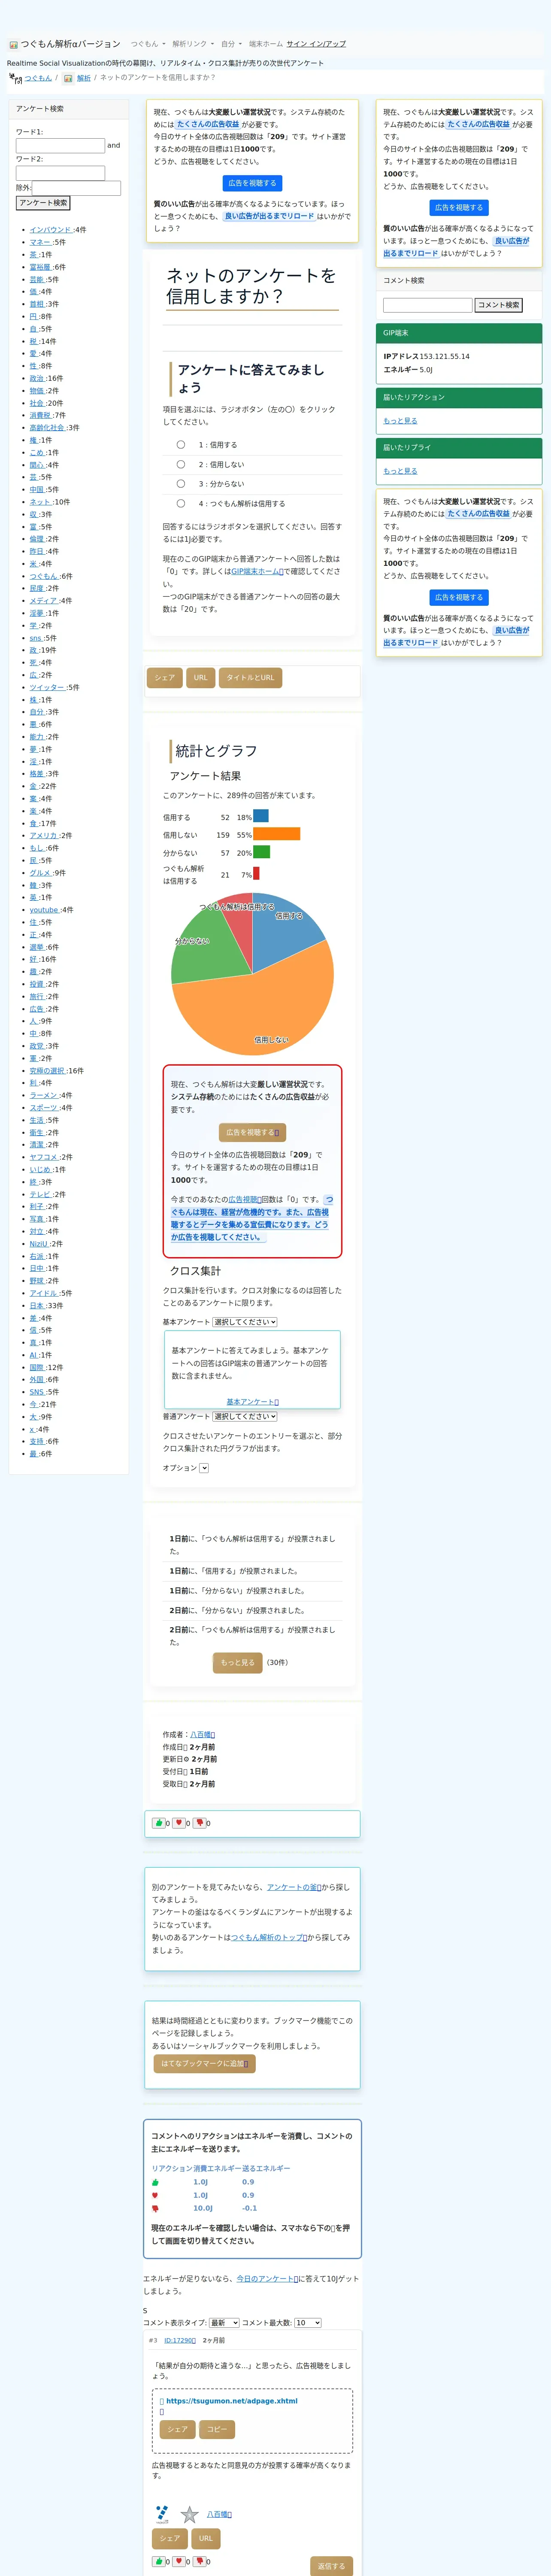Image resolution: width=551 pixels, height=2576 pixels.
Task: Open the つぐもん nav dropdown menu
Action: click(148, 44)
